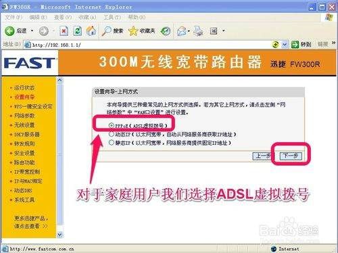This screenshot has width=338, height=253.
Task: Open Search with the magnifier icon
Action: click(106, 31)
